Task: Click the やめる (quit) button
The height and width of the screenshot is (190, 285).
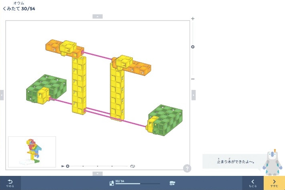Action: click(x=10, y=183)
